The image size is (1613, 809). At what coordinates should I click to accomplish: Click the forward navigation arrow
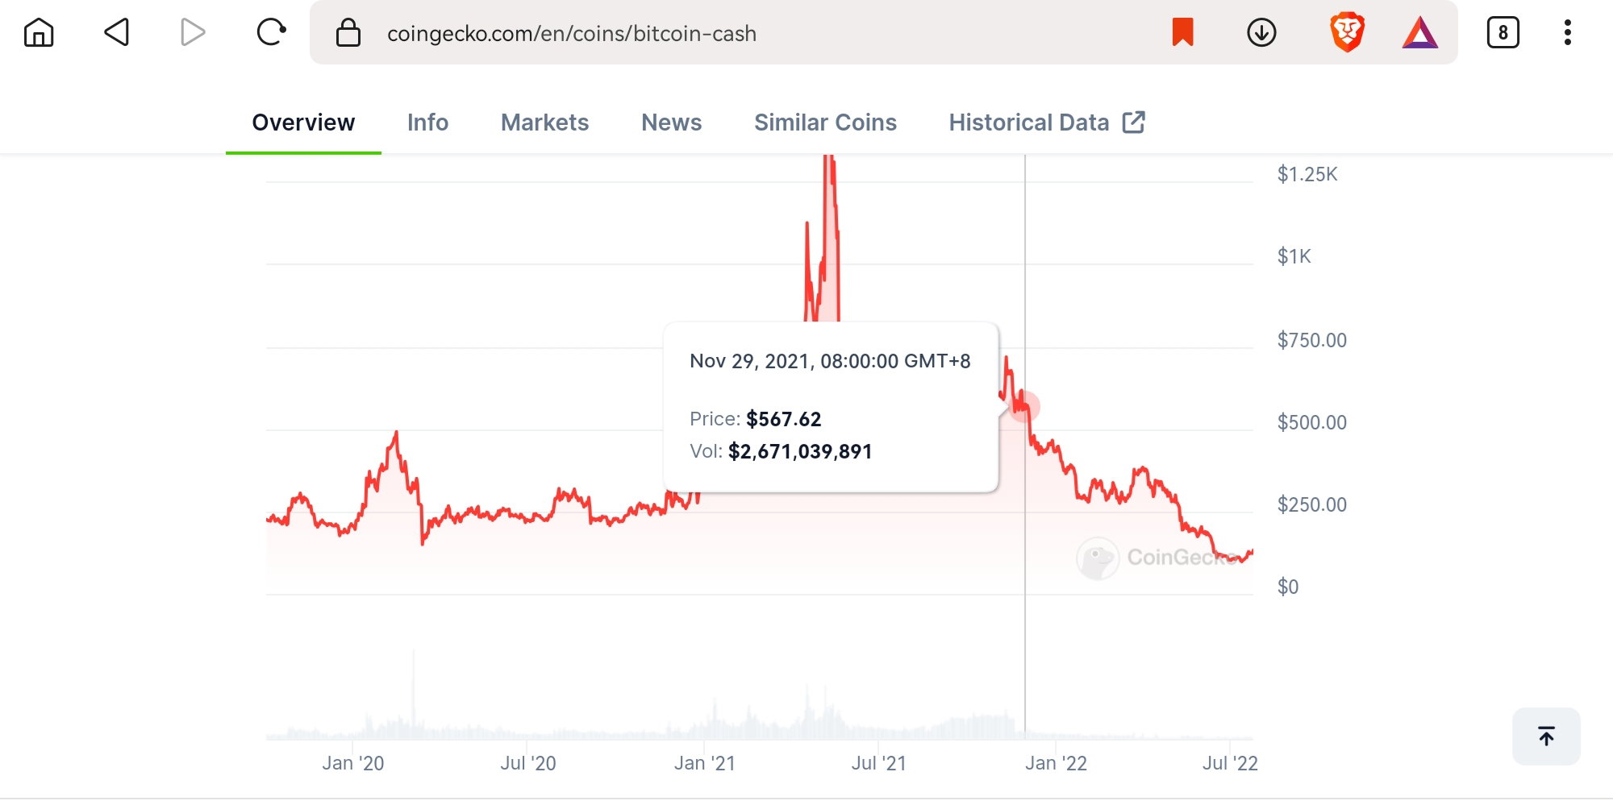[192, 33]
